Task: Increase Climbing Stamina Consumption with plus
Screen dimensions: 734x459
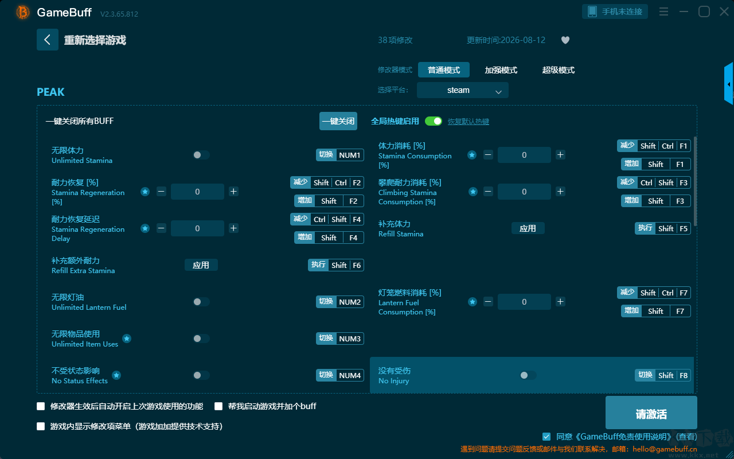Action: point(560,192)
